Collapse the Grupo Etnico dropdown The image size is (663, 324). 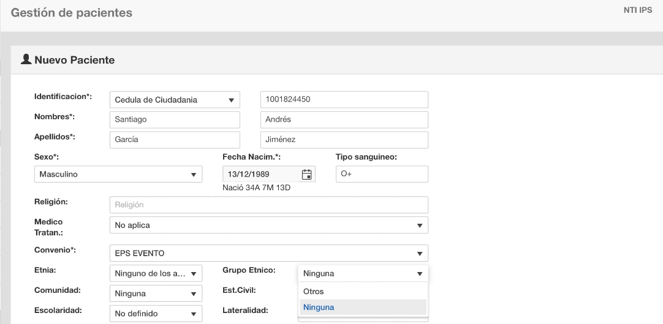pyautogui.click(x=363, y=274)
